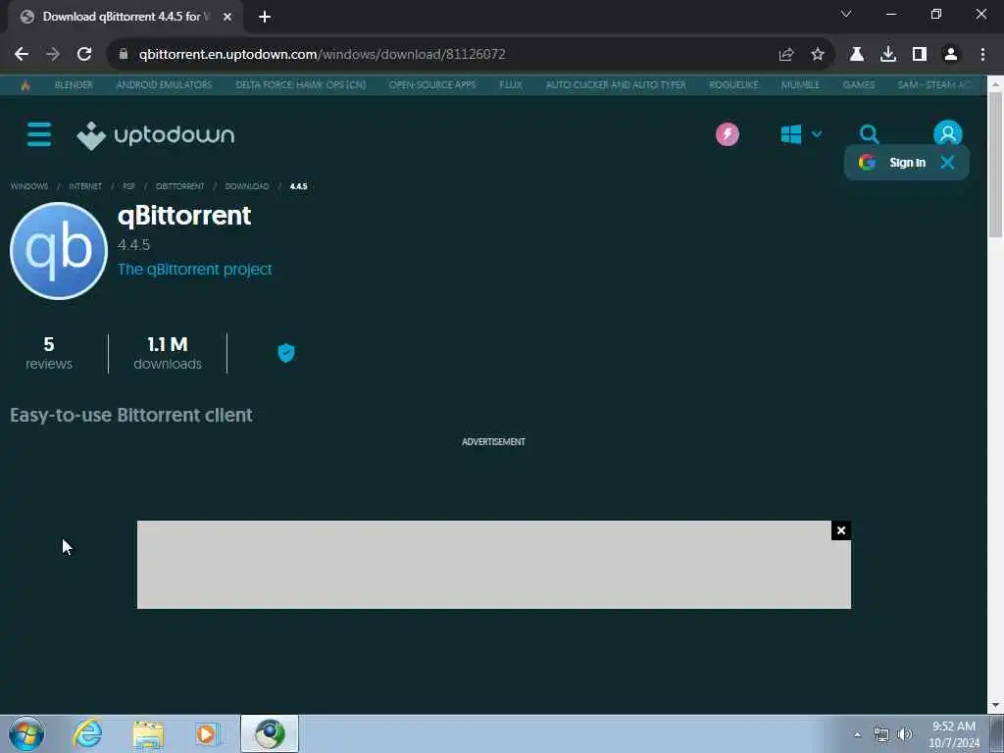Open ROGUELIKE trending link

733,84
